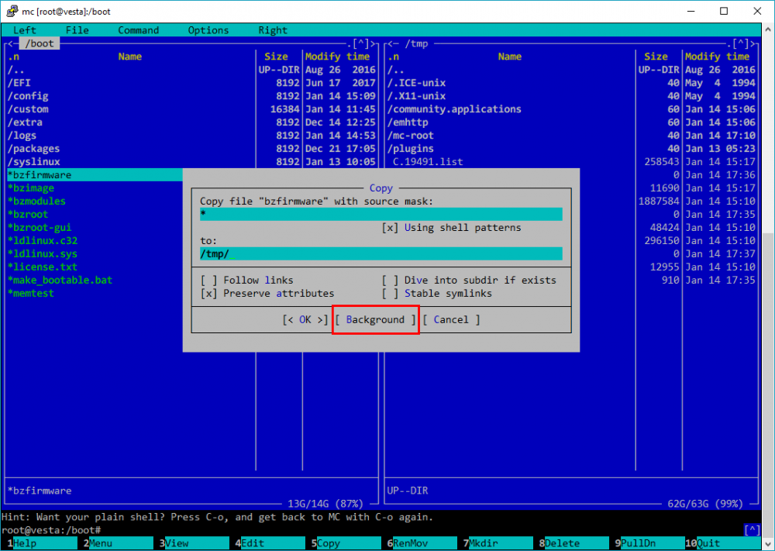This screenshot has height=551, width=775.
Task: Tick the Stable symlinks checkbox
Action: 390,294
